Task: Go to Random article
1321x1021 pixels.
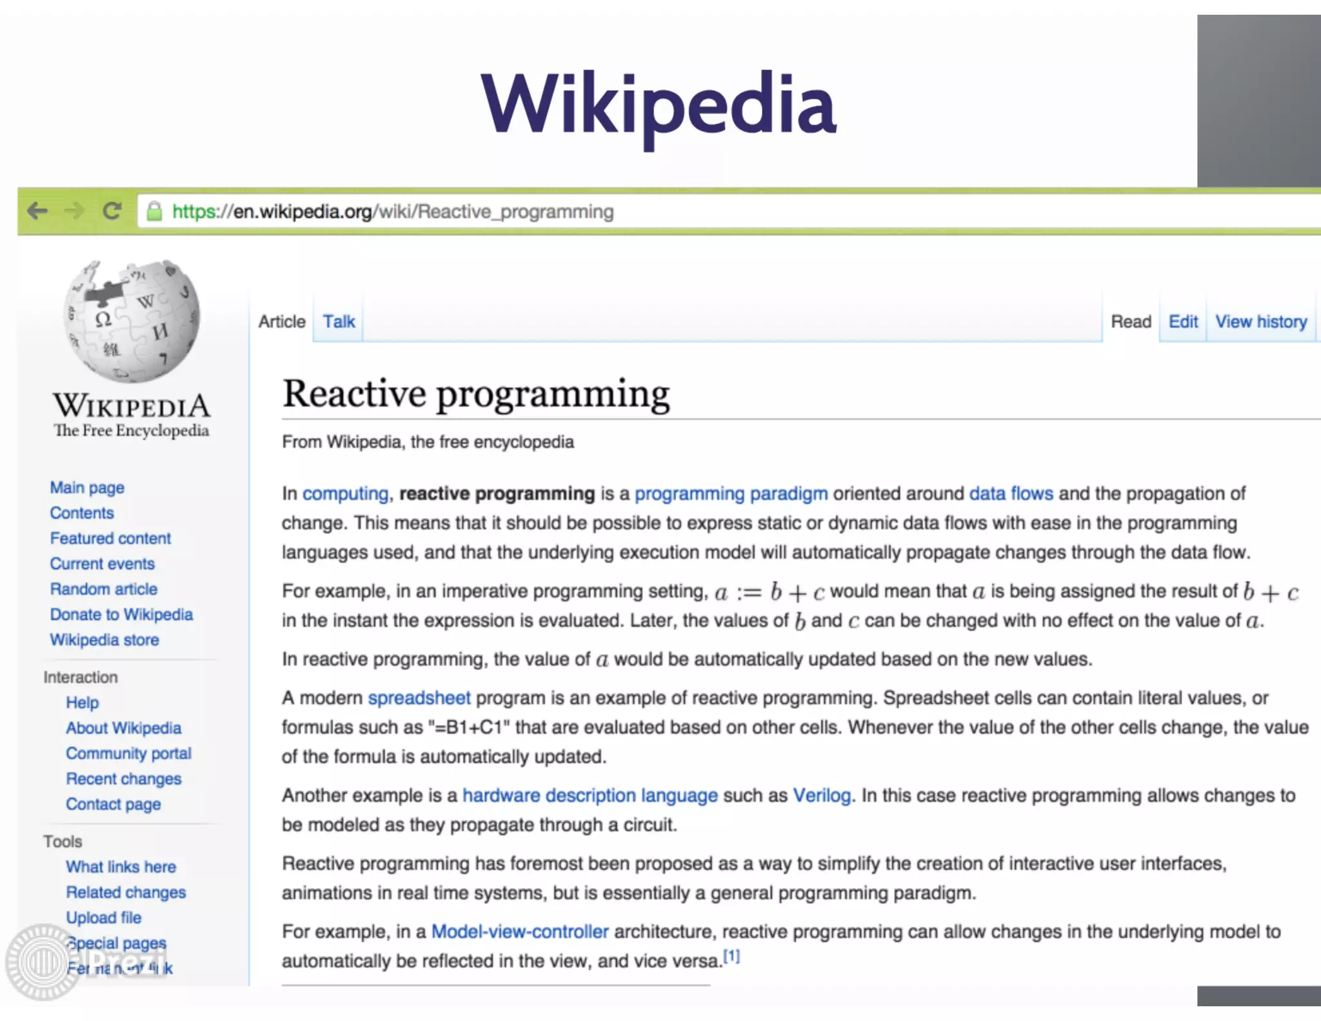Action: coord(104,589)
